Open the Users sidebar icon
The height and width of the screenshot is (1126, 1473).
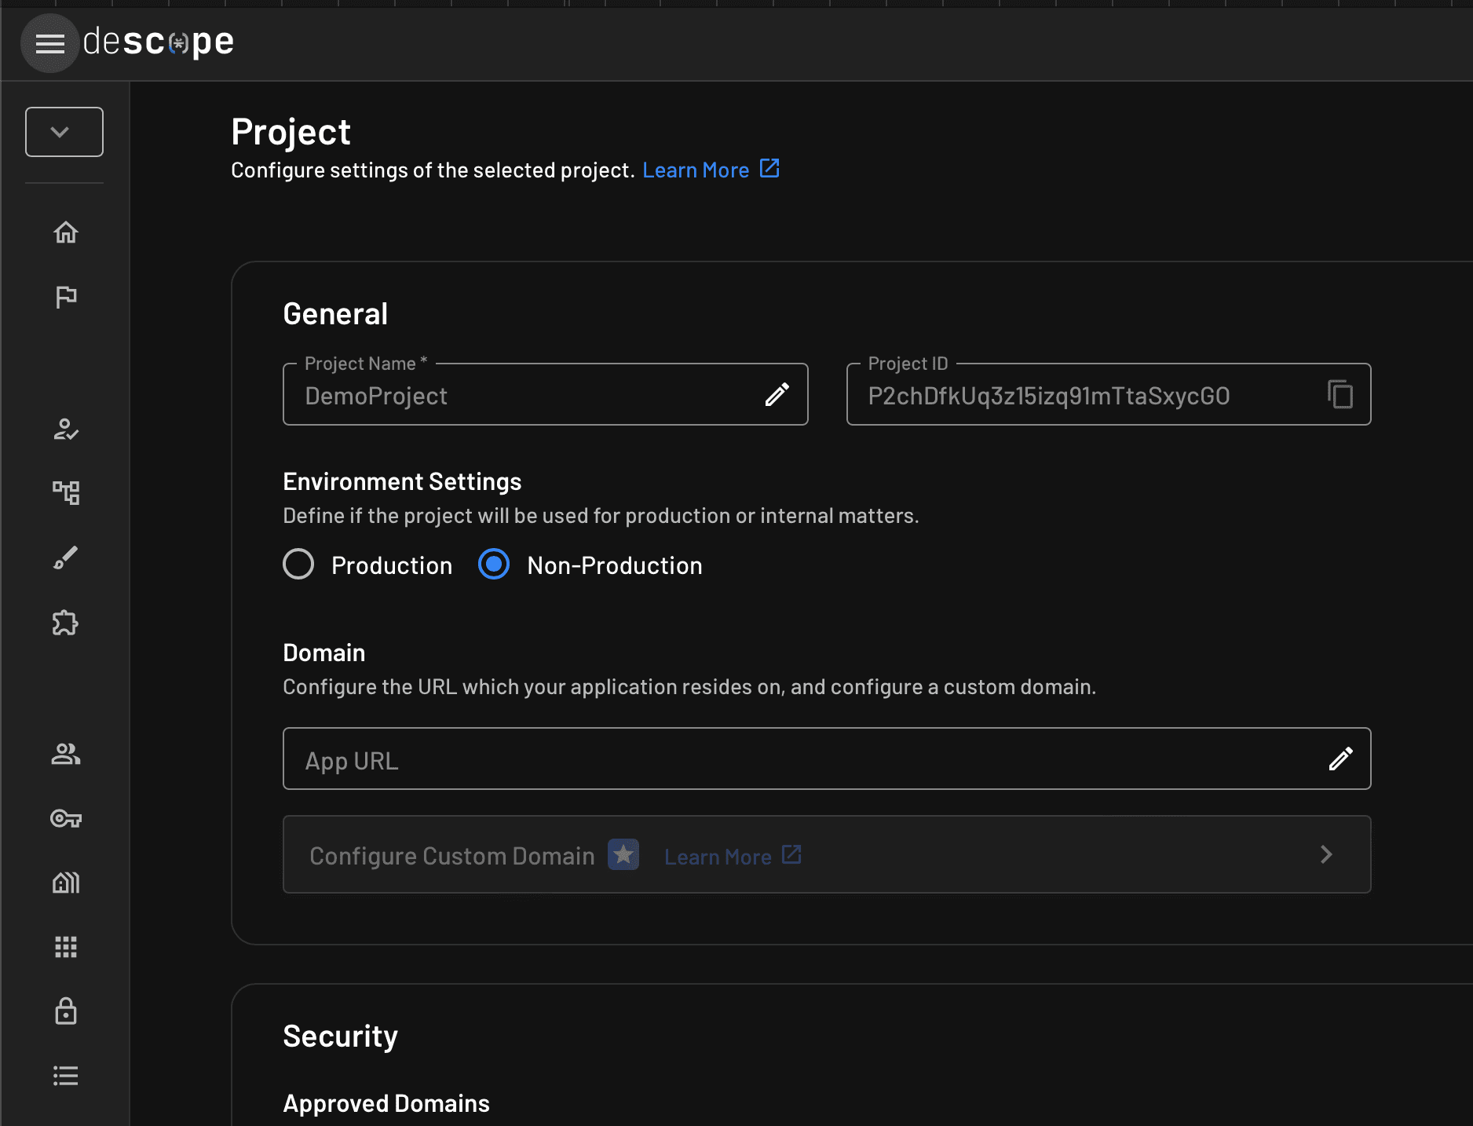tap(65, 755)
